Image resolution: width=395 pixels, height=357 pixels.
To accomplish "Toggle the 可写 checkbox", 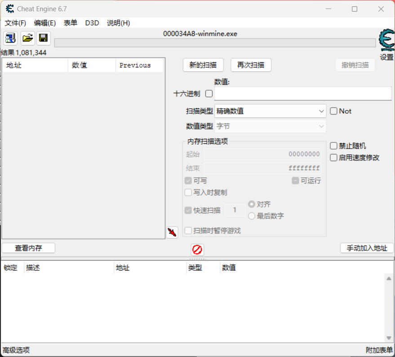I will [x=188, y=181].
